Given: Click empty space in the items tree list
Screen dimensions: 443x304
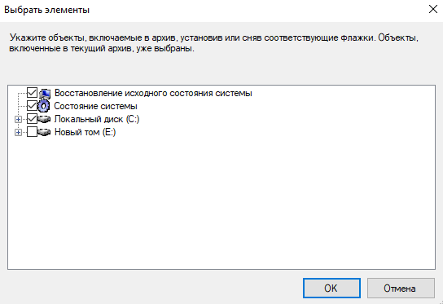Looking at the screenshot, I should (x=221, y=204).
